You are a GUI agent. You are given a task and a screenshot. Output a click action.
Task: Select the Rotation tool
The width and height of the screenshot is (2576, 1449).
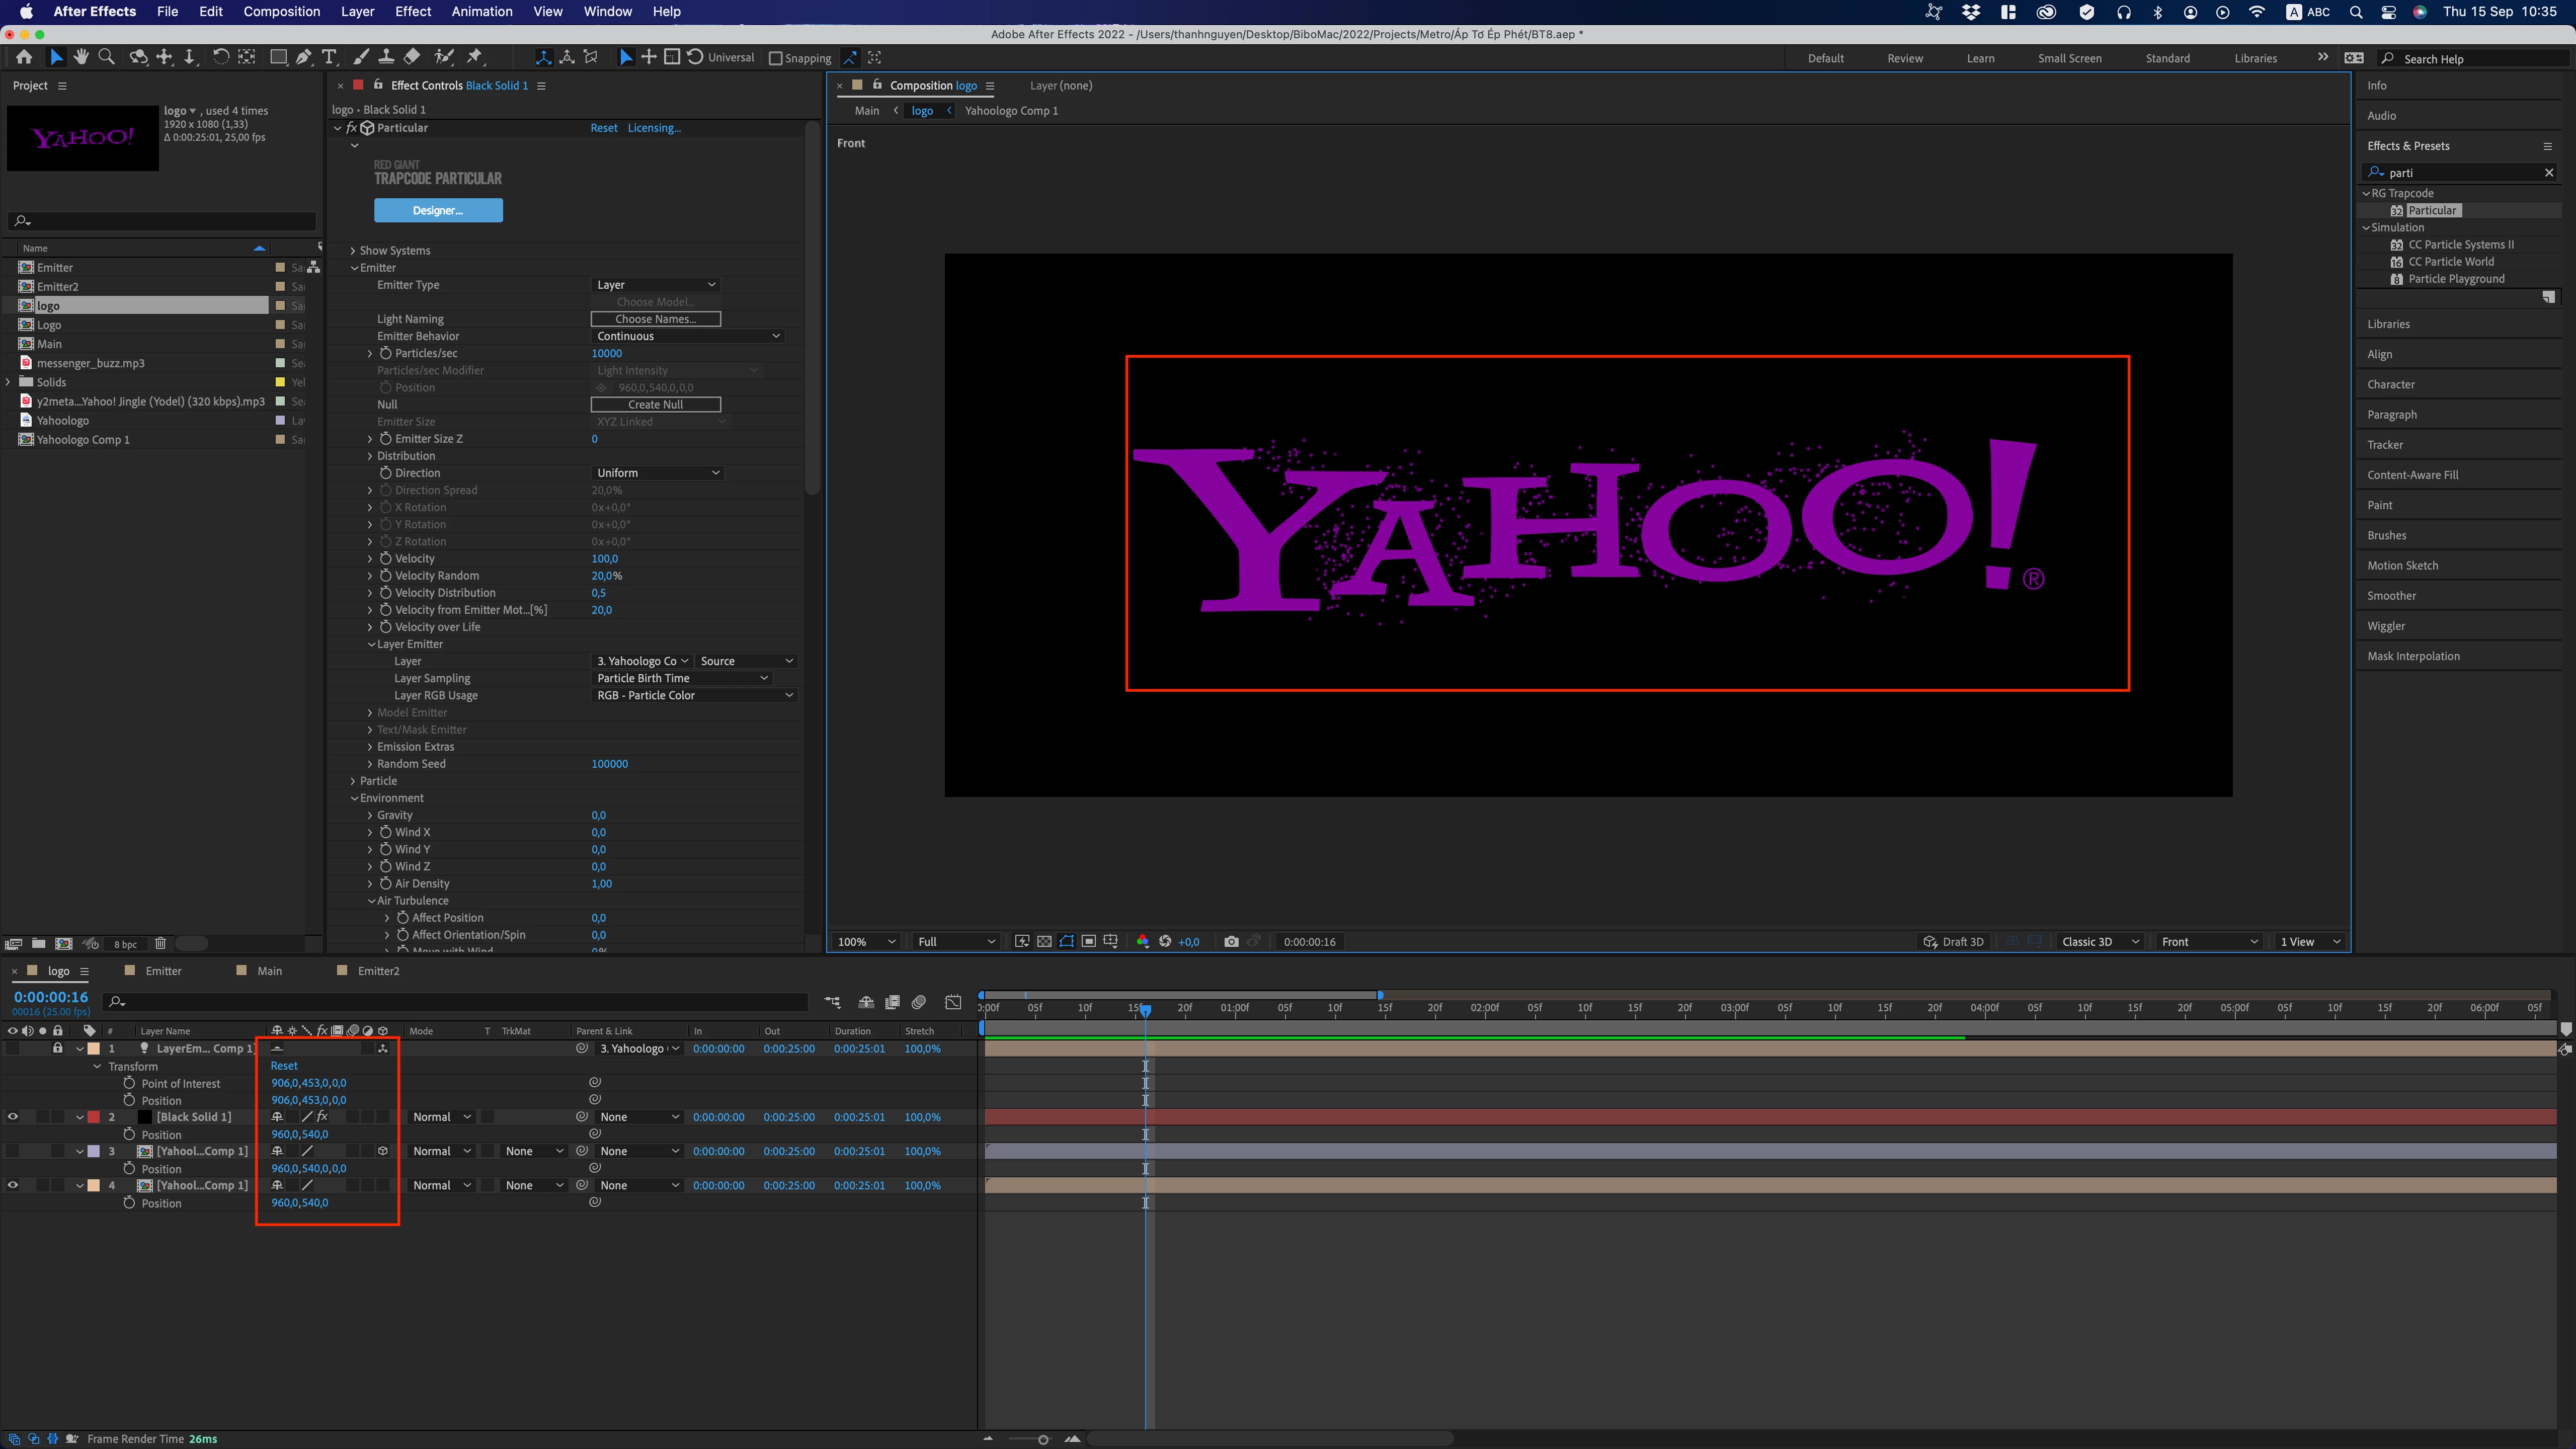point(221,58)
